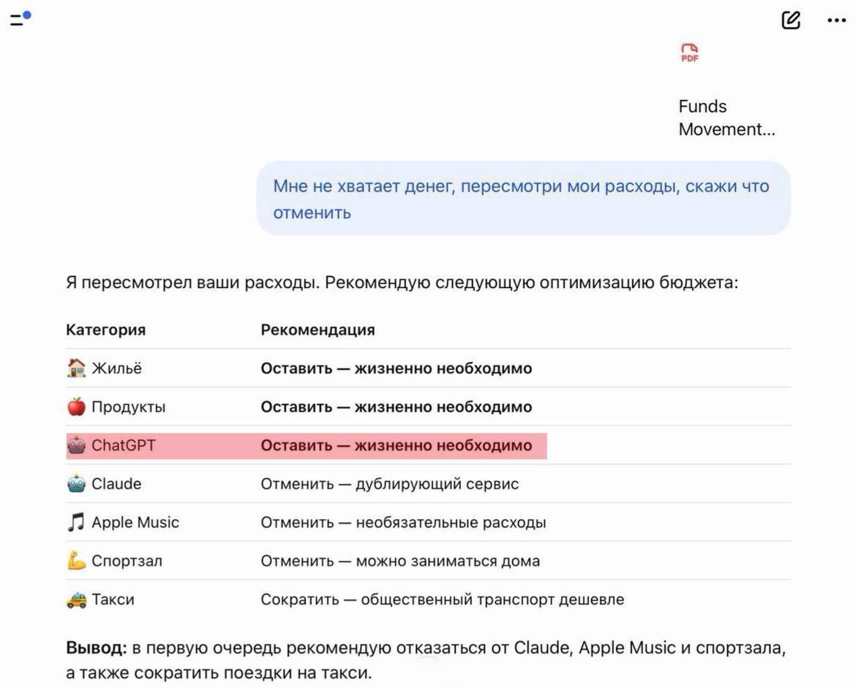
Task: Click the Рекомендация column header
Action: (318, 330)
